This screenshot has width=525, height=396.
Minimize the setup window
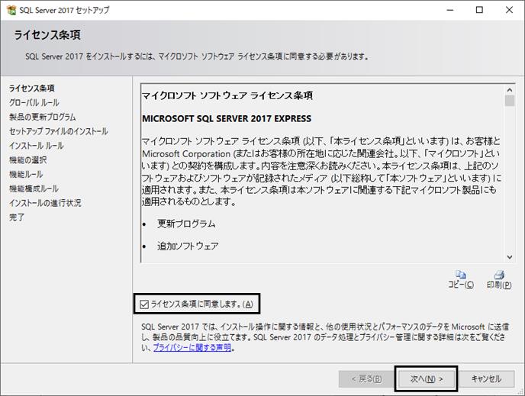click(x=450, y=10)
